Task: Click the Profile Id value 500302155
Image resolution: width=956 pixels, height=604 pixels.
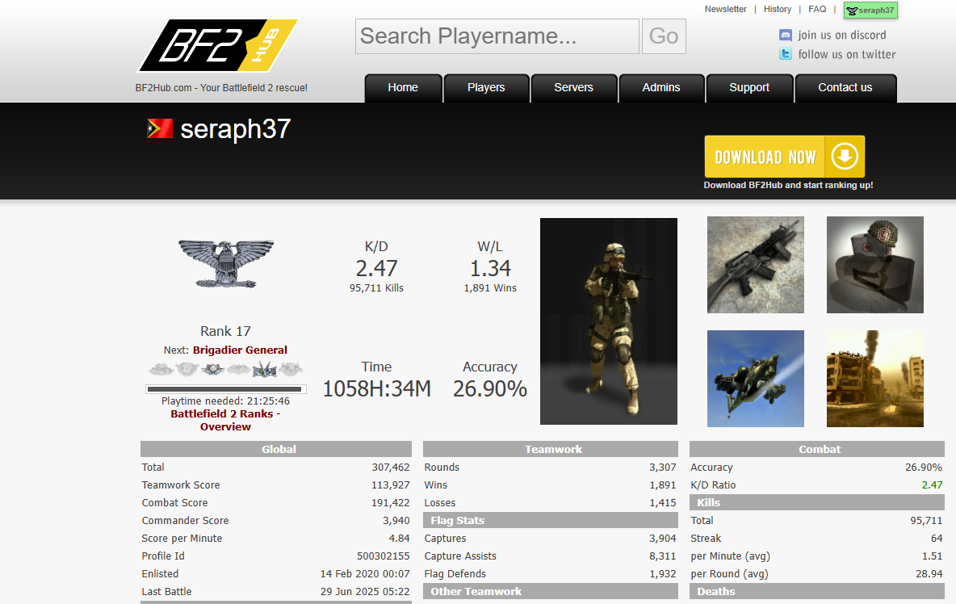Action: [383, 556]
